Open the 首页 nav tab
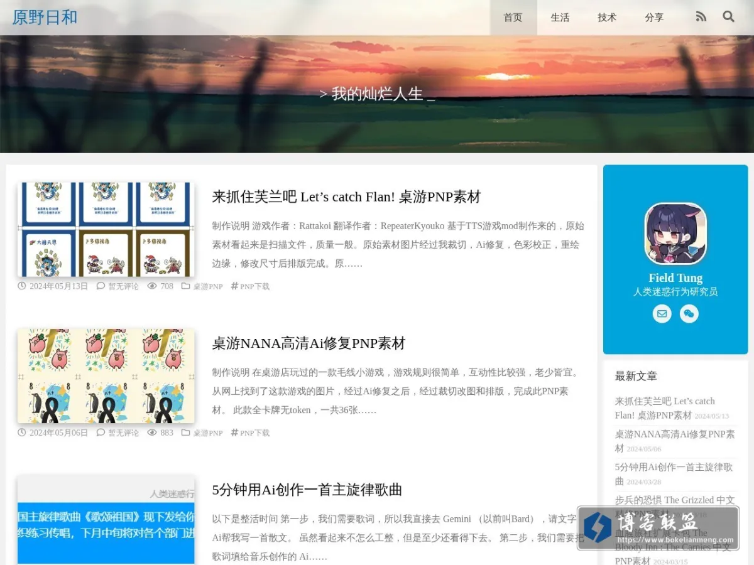The height and width of the screenshot is (565, 754). tap(513, 18)
